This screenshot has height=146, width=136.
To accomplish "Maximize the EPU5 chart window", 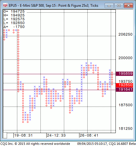I will 119,6.
